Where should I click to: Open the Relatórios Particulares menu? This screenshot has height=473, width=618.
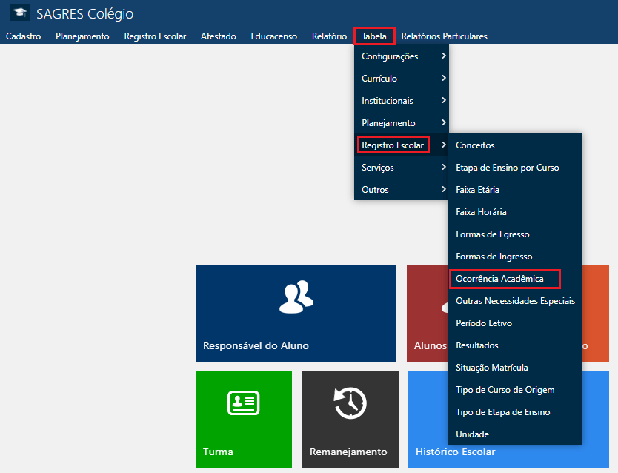pos(444,36)
